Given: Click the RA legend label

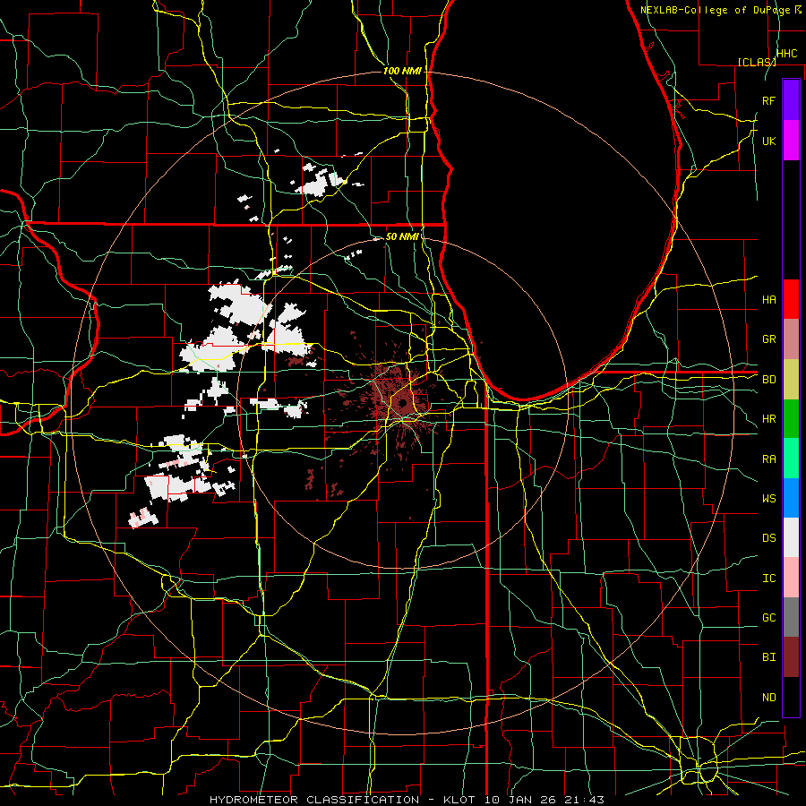Looking at the screenshot, I should pyautogui.click(x=768, y=459).
